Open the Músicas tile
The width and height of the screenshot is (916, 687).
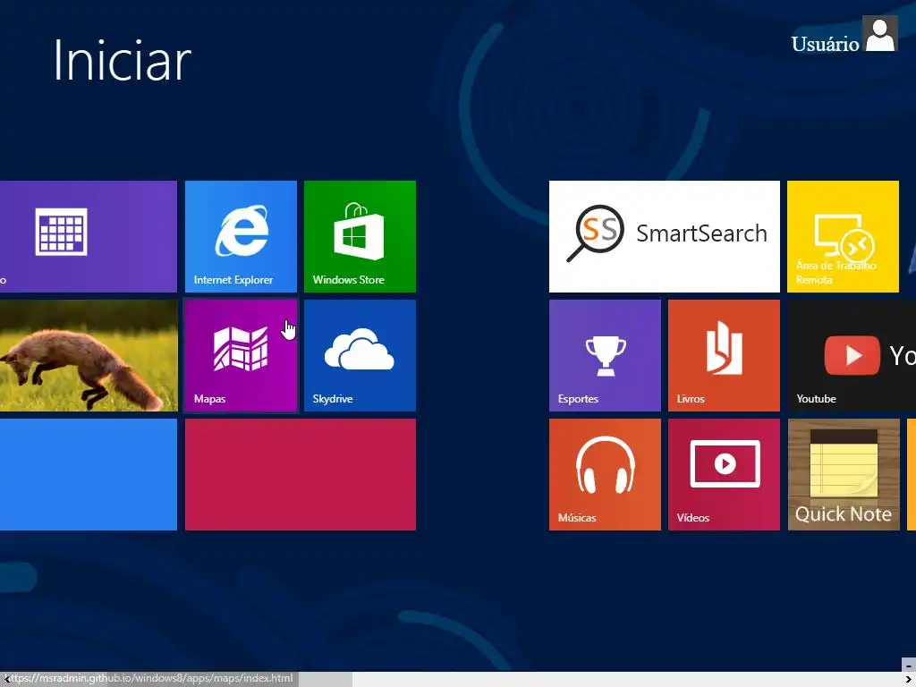[605, 474]
